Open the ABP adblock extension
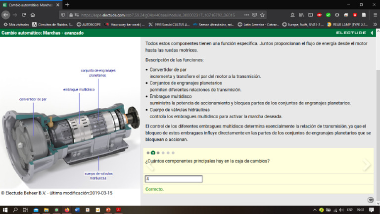The image size is (380, 214). [x=320, y=15]
